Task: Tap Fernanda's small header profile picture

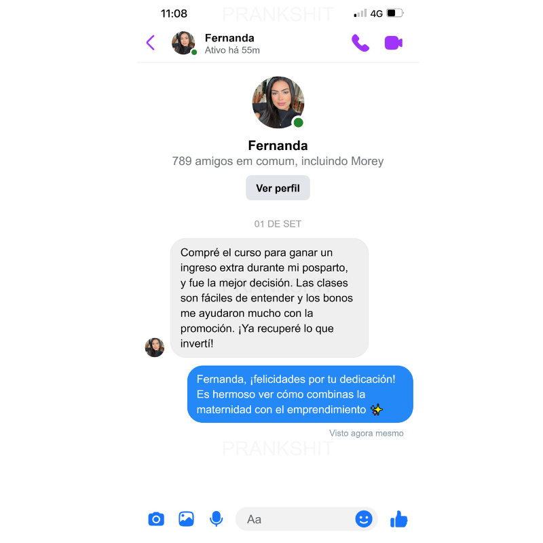Action: (x=183, y=43)
